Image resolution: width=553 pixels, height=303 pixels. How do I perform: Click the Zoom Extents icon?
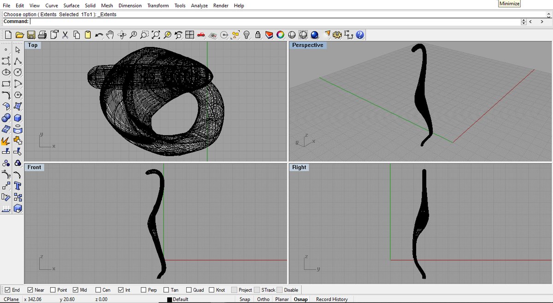[x=156, y=35]
